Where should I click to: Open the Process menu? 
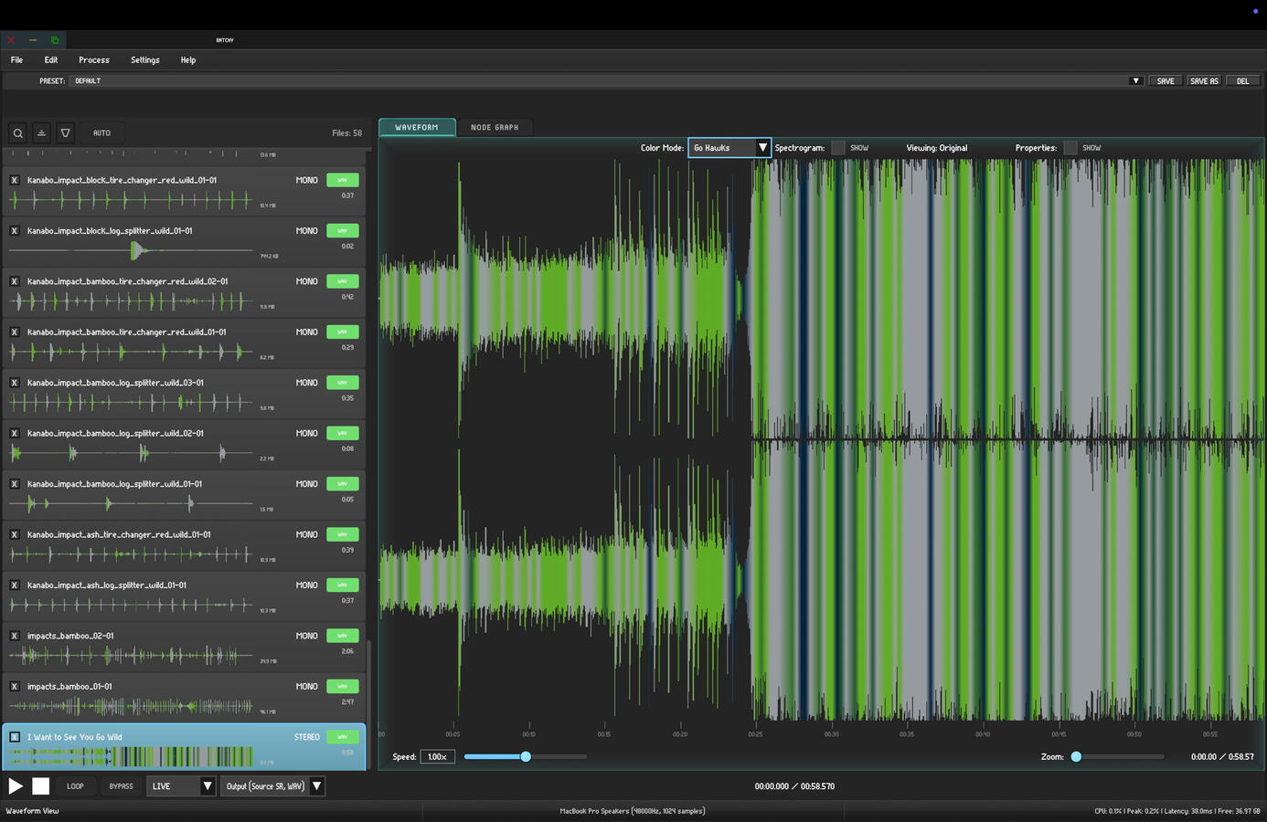(x=93, y=60)
